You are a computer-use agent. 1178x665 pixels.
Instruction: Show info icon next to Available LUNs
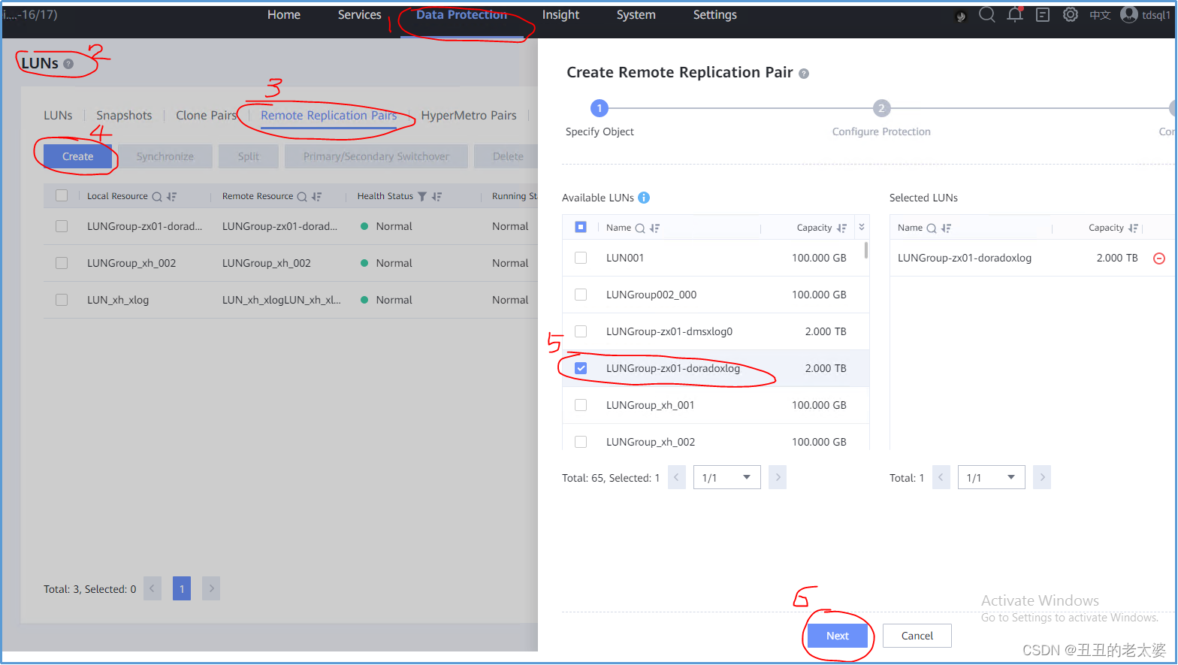pyautogui.click(x=644, y=198)
